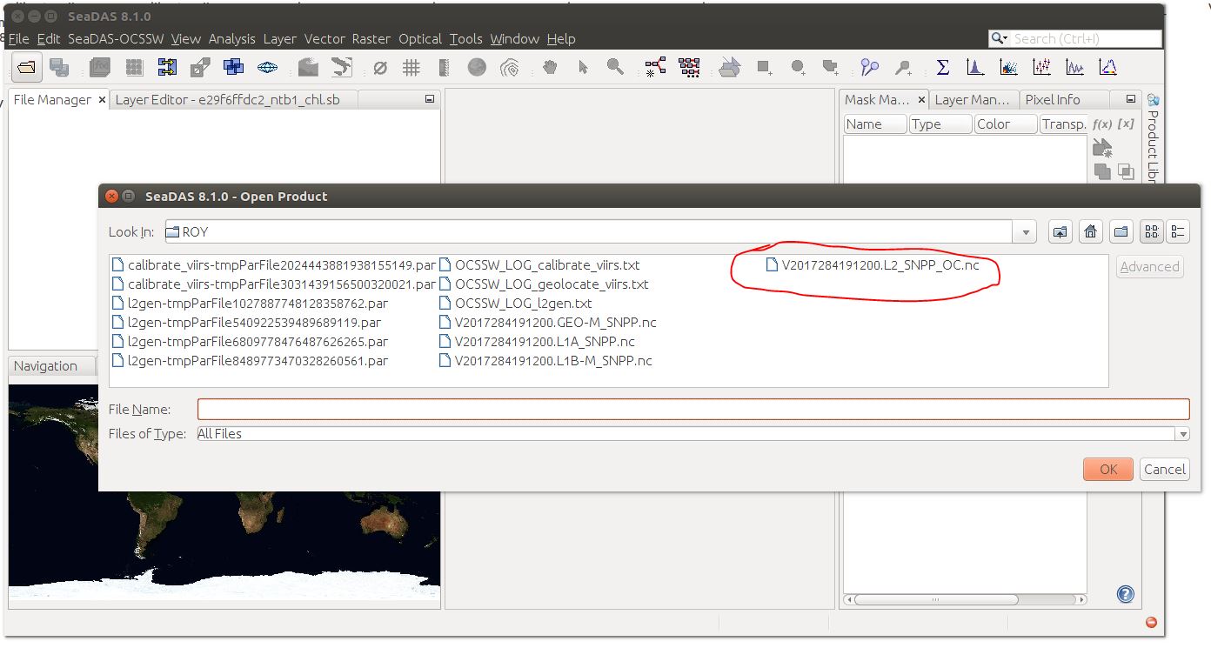
Task: Select file OCSSW_LOG_l2gen.txt
Action: click(517, 304)
